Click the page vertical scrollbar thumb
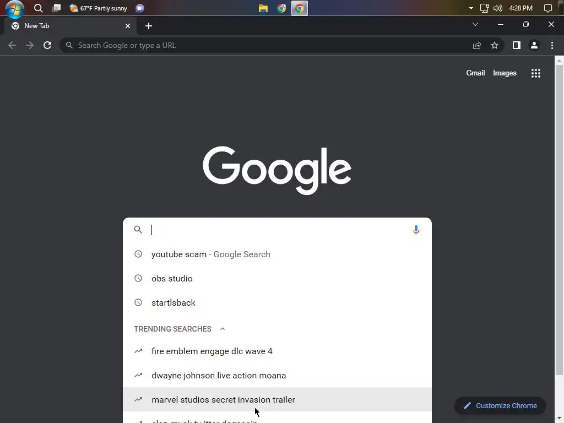The image size is (564, 423). pos(559,220)
